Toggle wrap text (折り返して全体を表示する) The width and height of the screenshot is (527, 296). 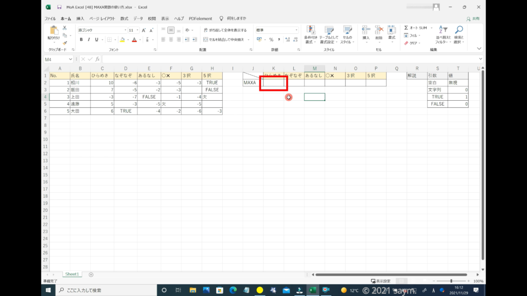coord(225,30)
